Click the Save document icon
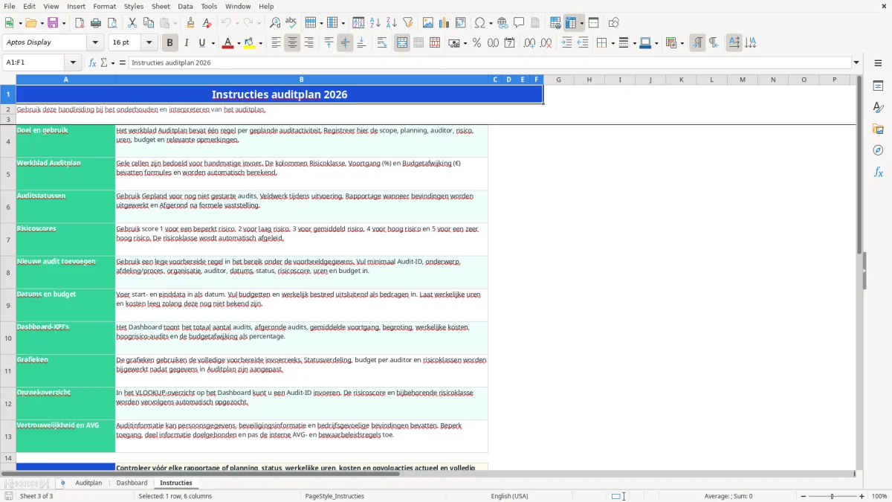This screenshot has width=892, height=502. click(x=53, y=23)
